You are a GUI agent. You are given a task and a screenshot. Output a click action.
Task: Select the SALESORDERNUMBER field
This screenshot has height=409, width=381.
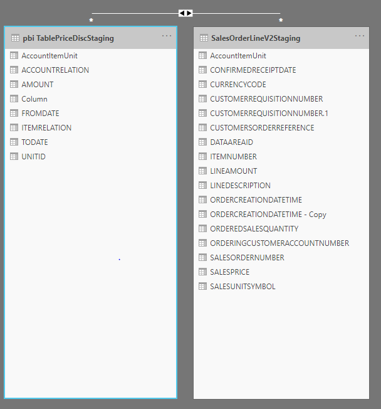[x=248, y=258]
